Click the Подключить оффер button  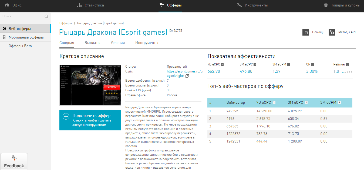coord(90,120)
